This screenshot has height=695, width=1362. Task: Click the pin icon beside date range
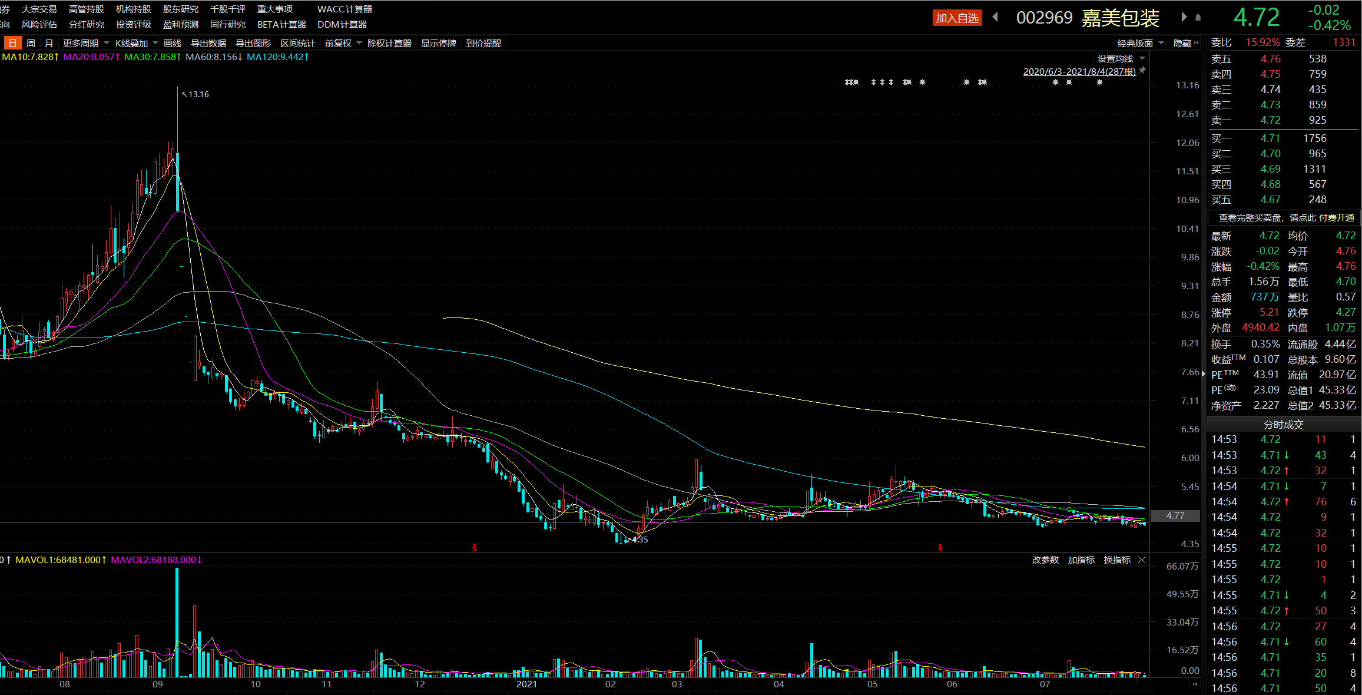coord(1142,70)
